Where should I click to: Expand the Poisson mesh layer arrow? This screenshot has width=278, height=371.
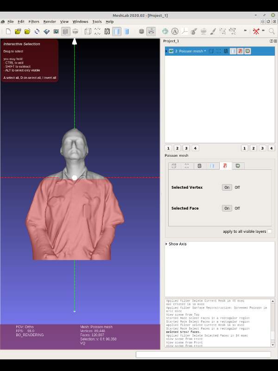point(166,51)
